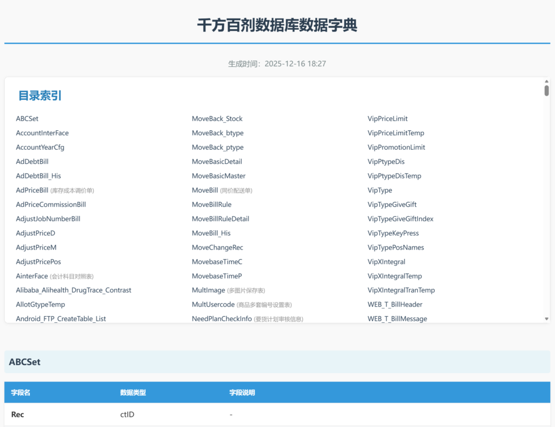
Task: Click the index scrollbar down arrow
Action: coord(546,319)
